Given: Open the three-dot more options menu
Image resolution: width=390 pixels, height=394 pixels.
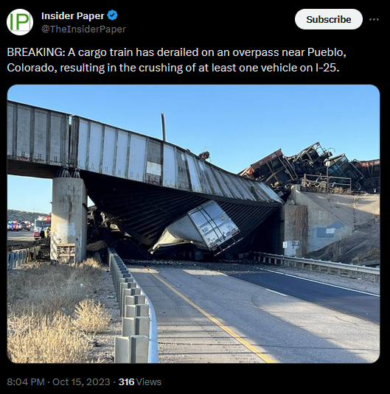Looking at the screenshot, I should click(x=374, y=19).
